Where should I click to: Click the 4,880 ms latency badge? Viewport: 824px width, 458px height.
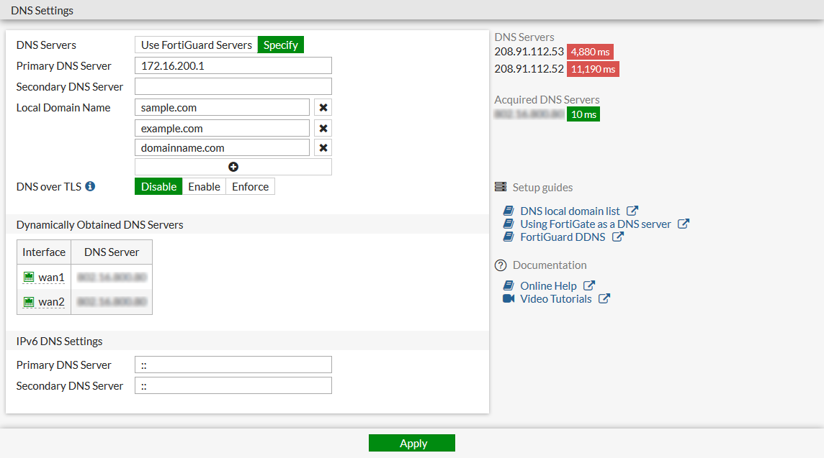590,52
